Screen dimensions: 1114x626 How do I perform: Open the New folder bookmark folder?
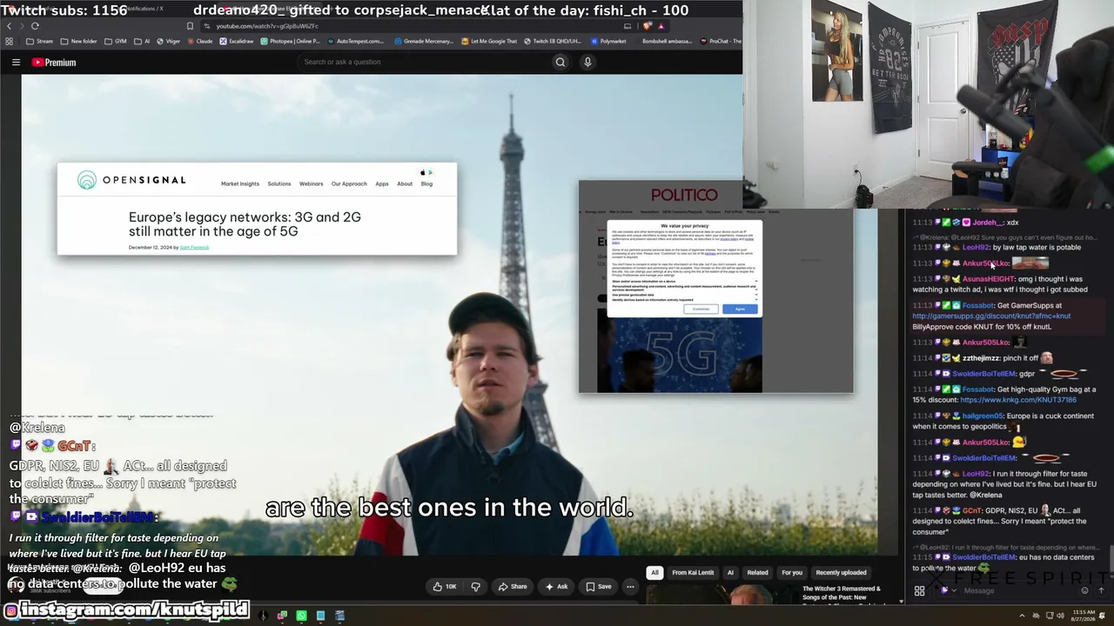[79, 41]
